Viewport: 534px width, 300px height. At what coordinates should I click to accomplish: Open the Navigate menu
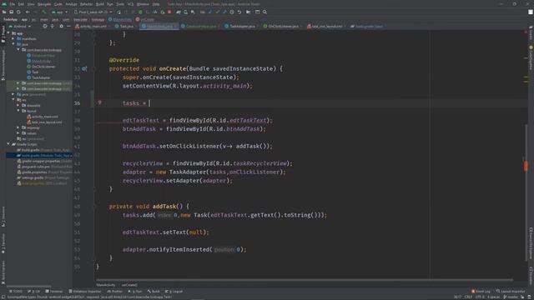pyautogui.click(x=44, y=4)
